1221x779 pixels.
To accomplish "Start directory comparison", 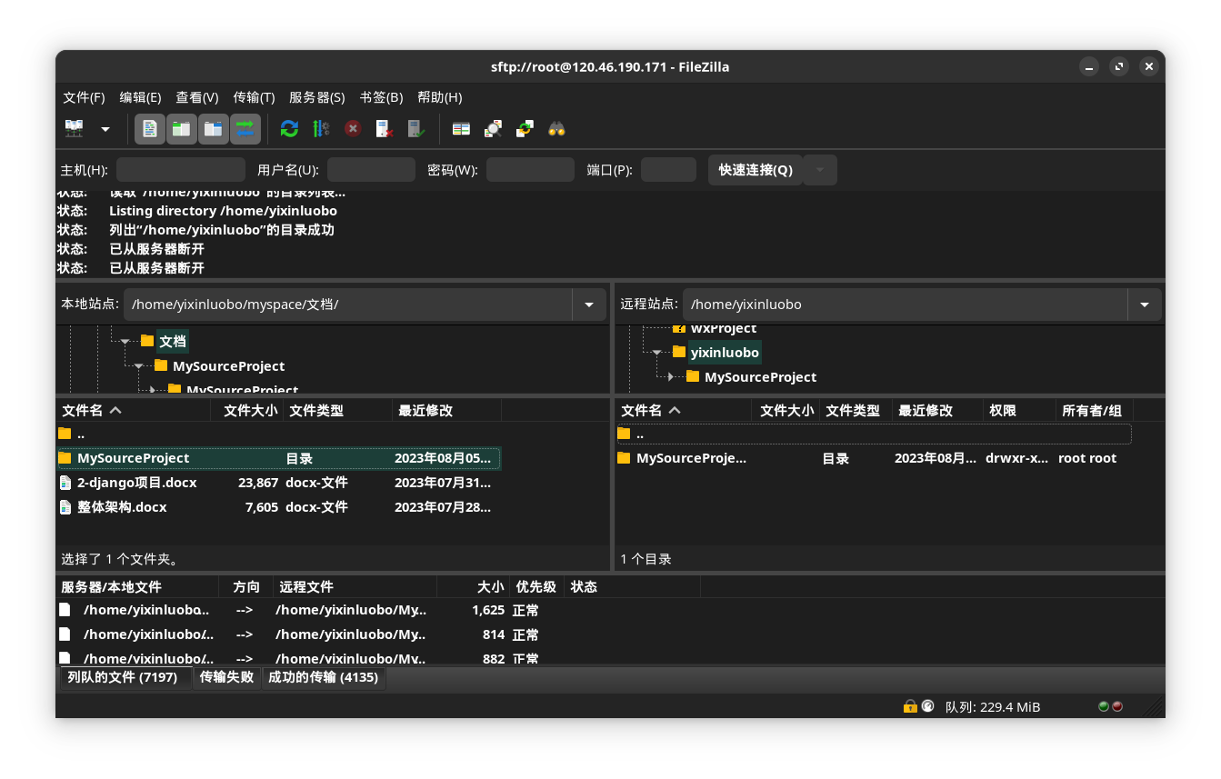I will 461,128.
